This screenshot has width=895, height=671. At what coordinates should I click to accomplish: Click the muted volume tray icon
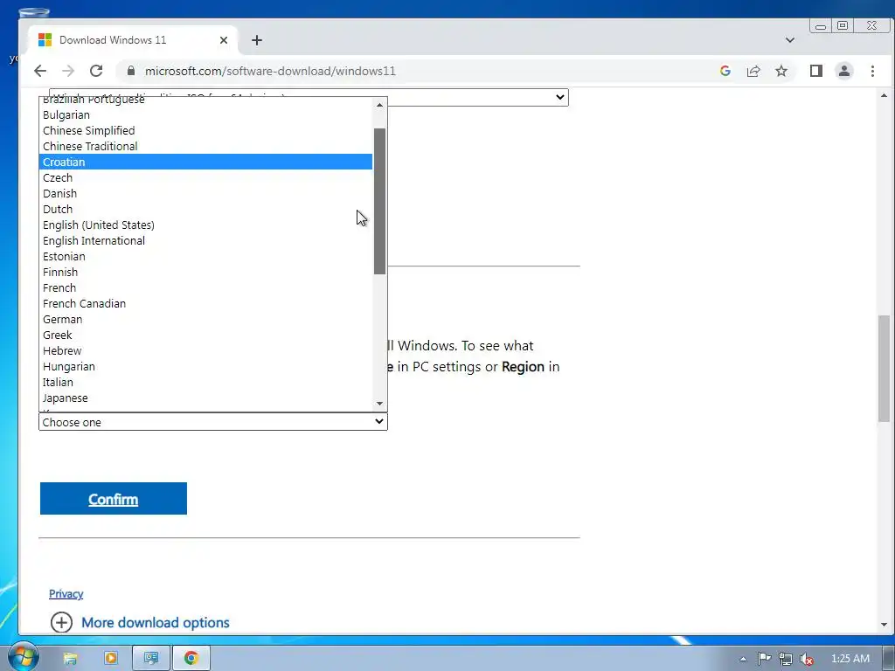click(807, 659)
